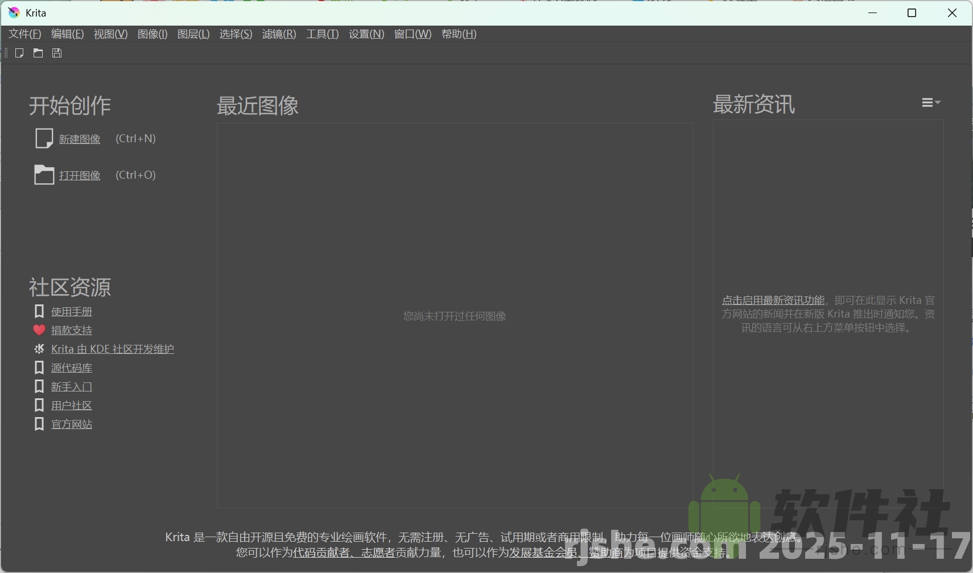Open the news options dropdown in 最新资讯 panel
The width and height of the screenshot is (973, 573).
931,103
